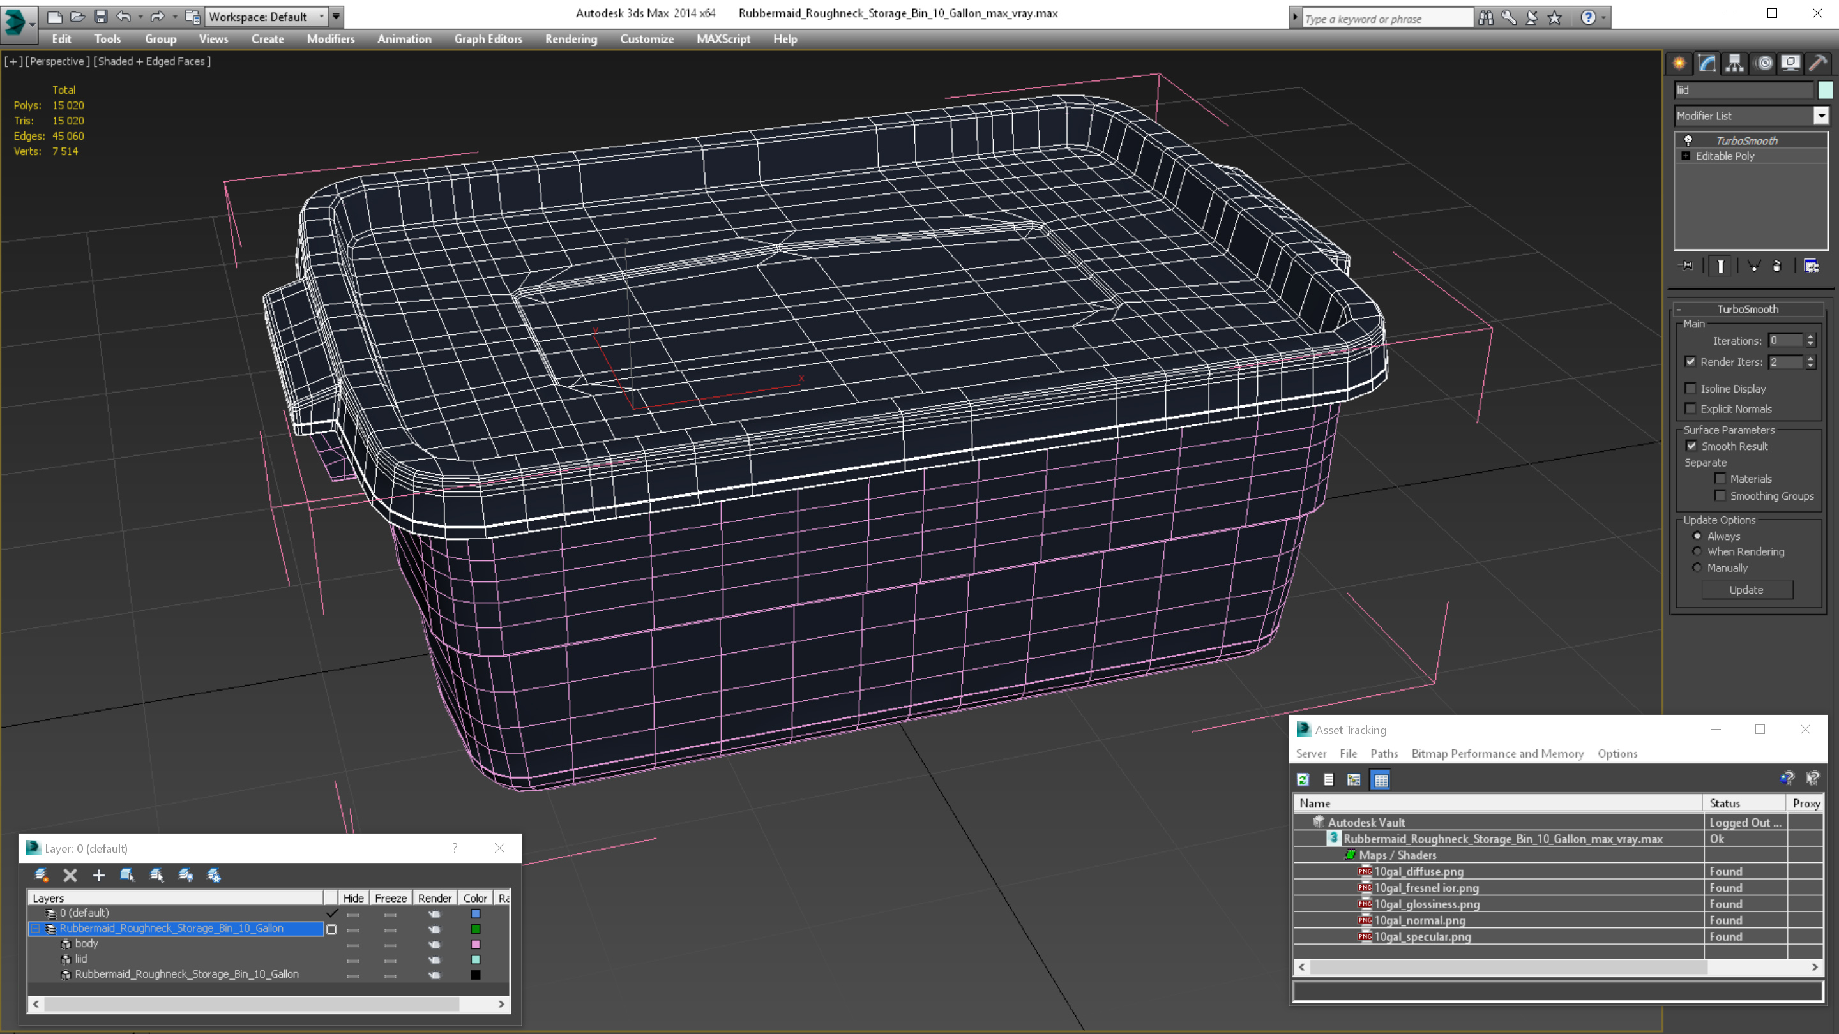Select the When Rendering update option
Image resolution: width=1839 pixels, height=1034 pixels.
tap(1698, 551)
